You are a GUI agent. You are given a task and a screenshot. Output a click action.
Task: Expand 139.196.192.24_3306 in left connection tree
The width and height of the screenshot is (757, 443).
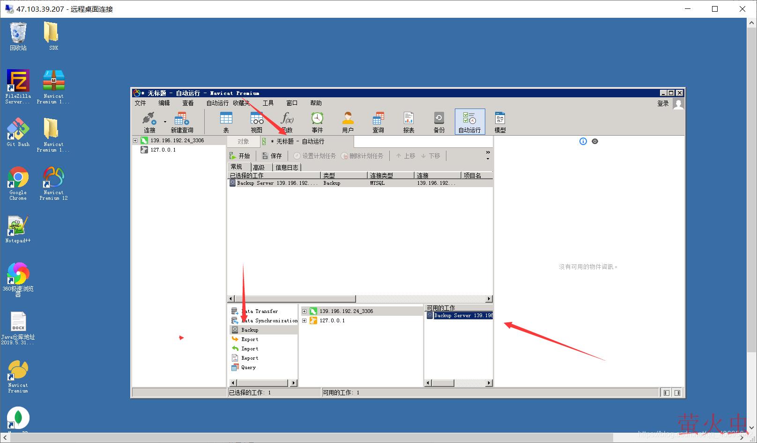pos(135,140)
